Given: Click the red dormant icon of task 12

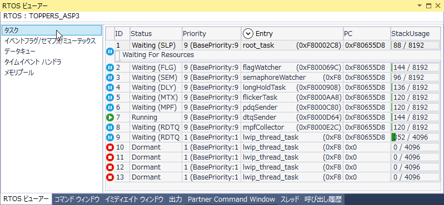Looking at the screenshot, I should [x=110, y=167].
